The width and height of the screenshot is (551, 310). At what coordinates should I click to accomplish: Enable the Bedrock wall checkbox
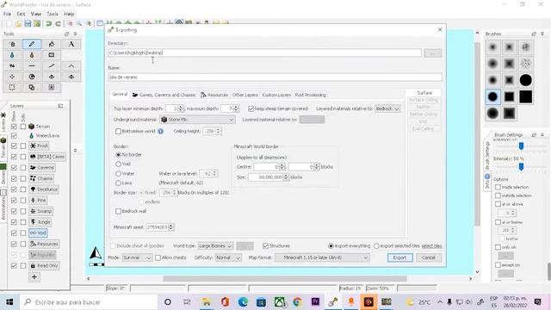tap(119, 211)
